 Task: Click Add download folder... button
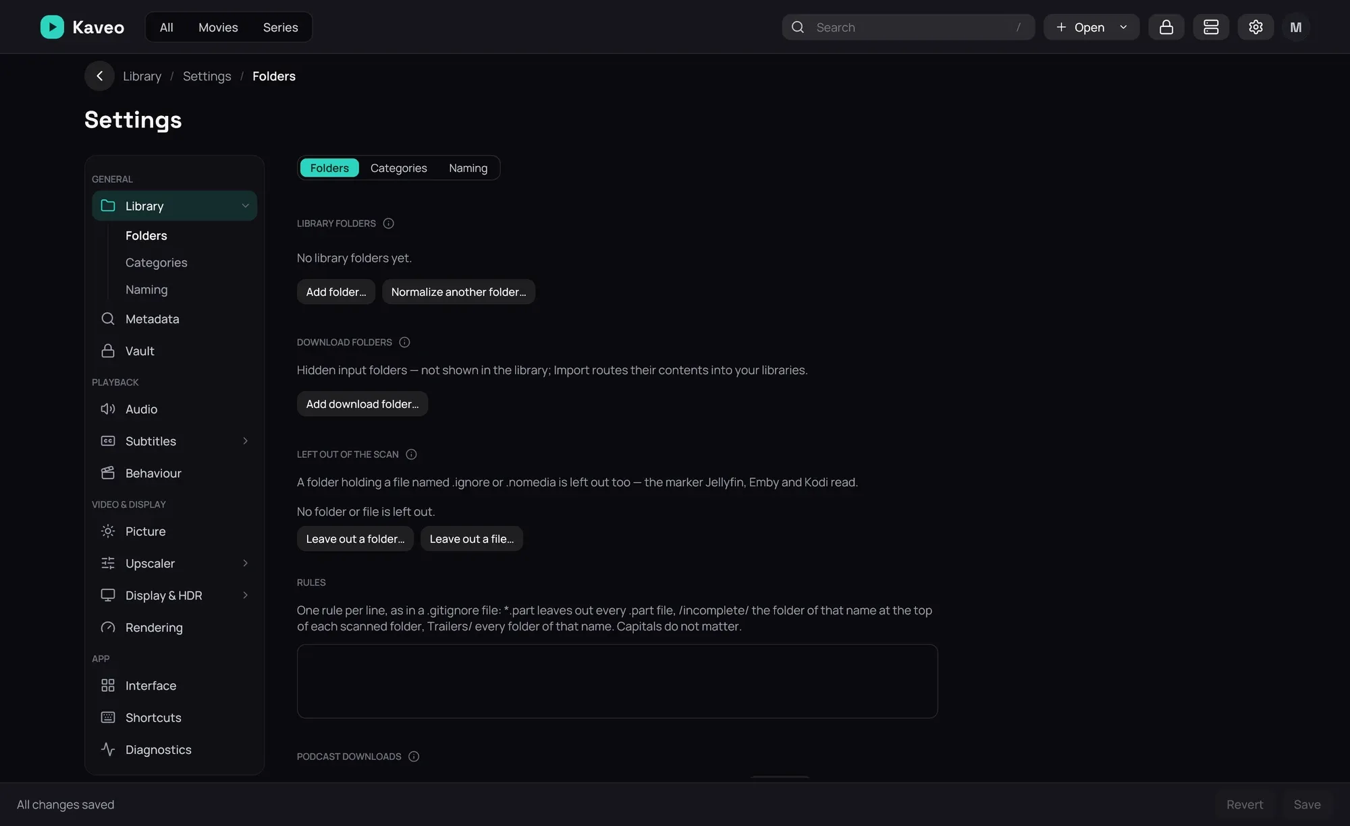(x=362, y=404)
